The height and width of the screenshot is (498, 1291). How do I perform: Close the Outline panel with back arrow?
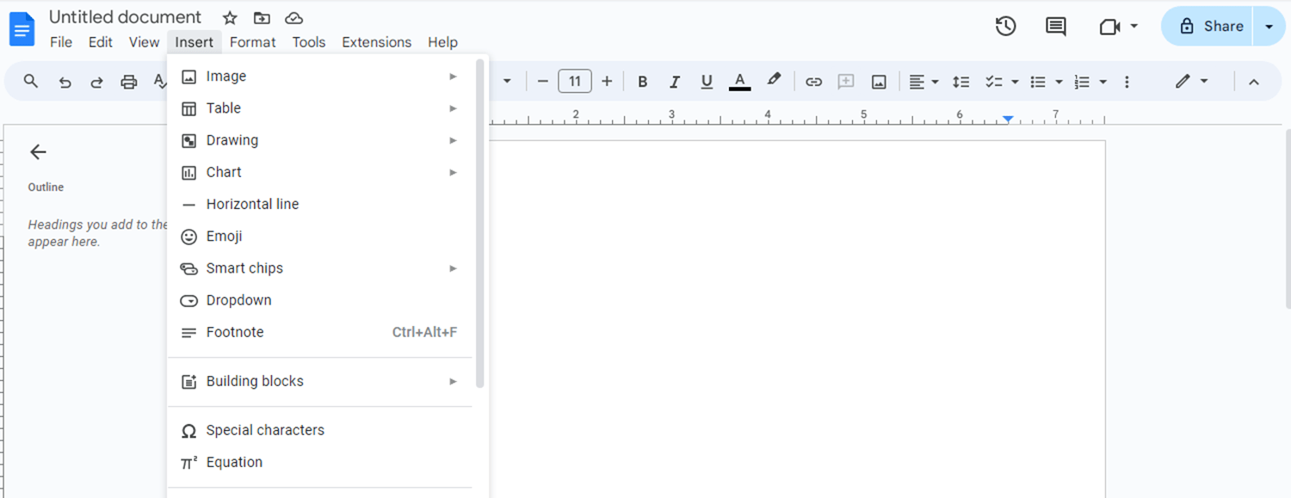pyautogui.click(x=38, y=151)
